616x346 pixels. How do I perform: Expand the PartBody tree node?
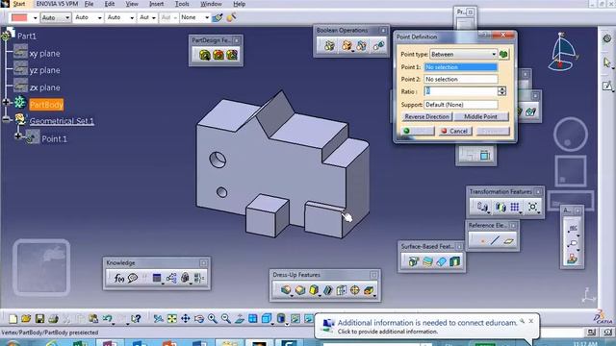point(6,102)
